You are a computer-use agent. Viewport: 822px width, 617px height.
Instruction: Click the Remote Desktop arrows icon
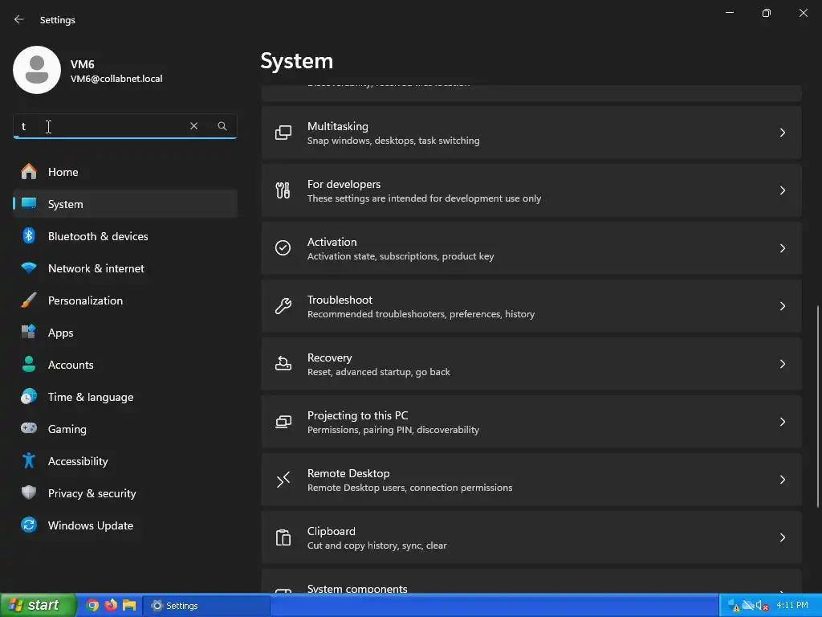point(283,480)
